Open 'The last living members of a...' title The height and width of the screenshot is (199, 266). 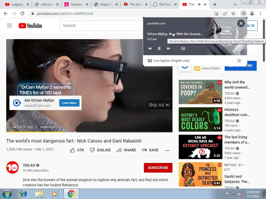237,140
